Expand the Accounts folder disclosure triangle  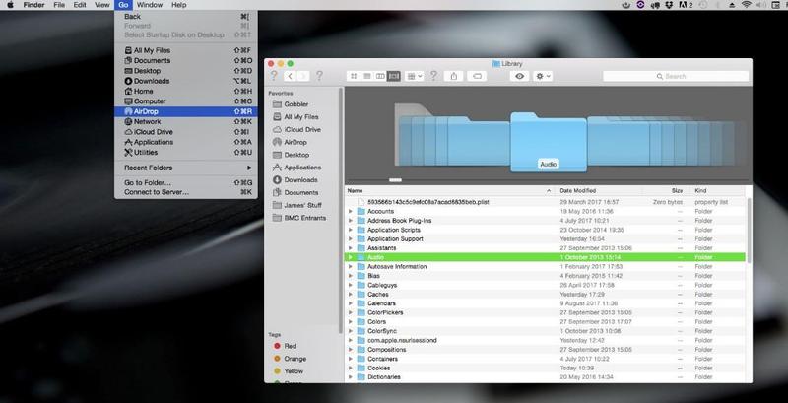[x=351, y=211]
